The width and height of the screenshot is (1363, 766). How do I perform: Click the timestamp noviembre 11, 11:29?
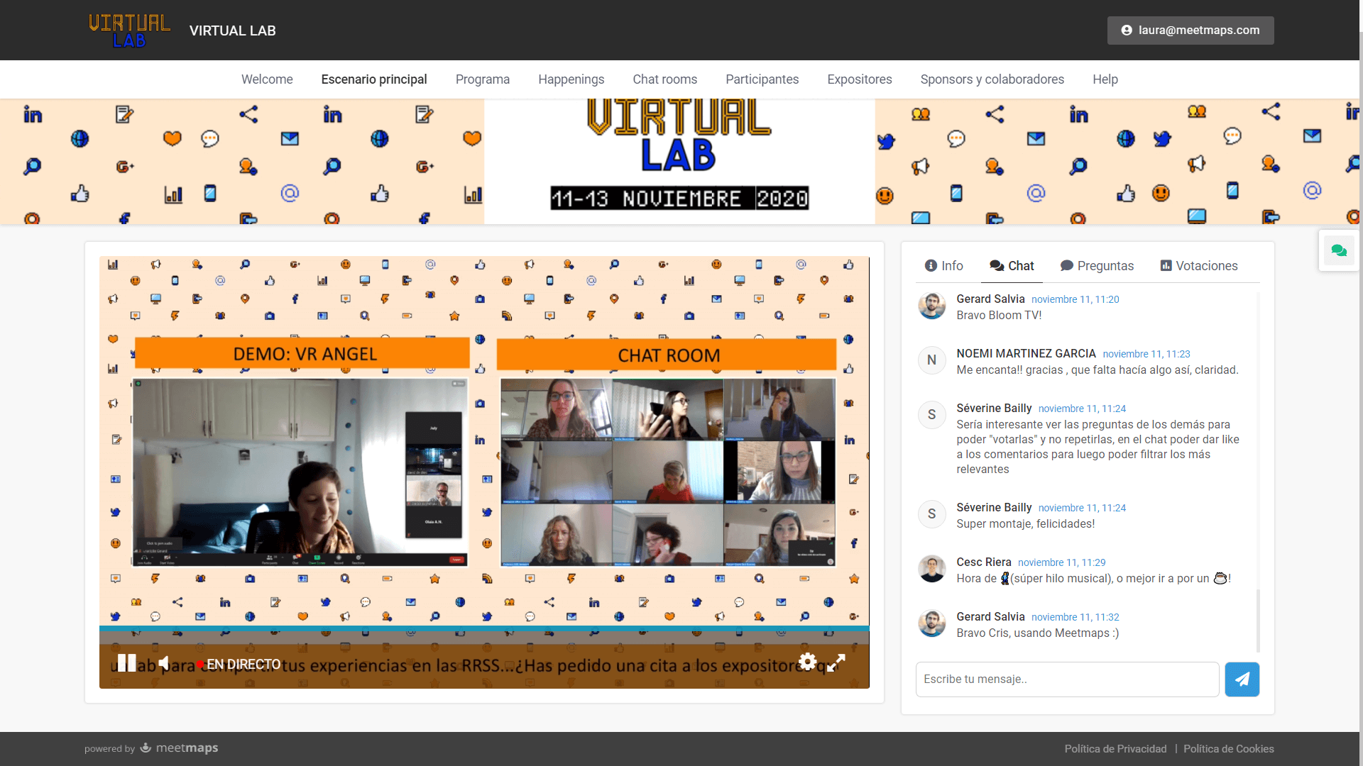(1061, 562)
